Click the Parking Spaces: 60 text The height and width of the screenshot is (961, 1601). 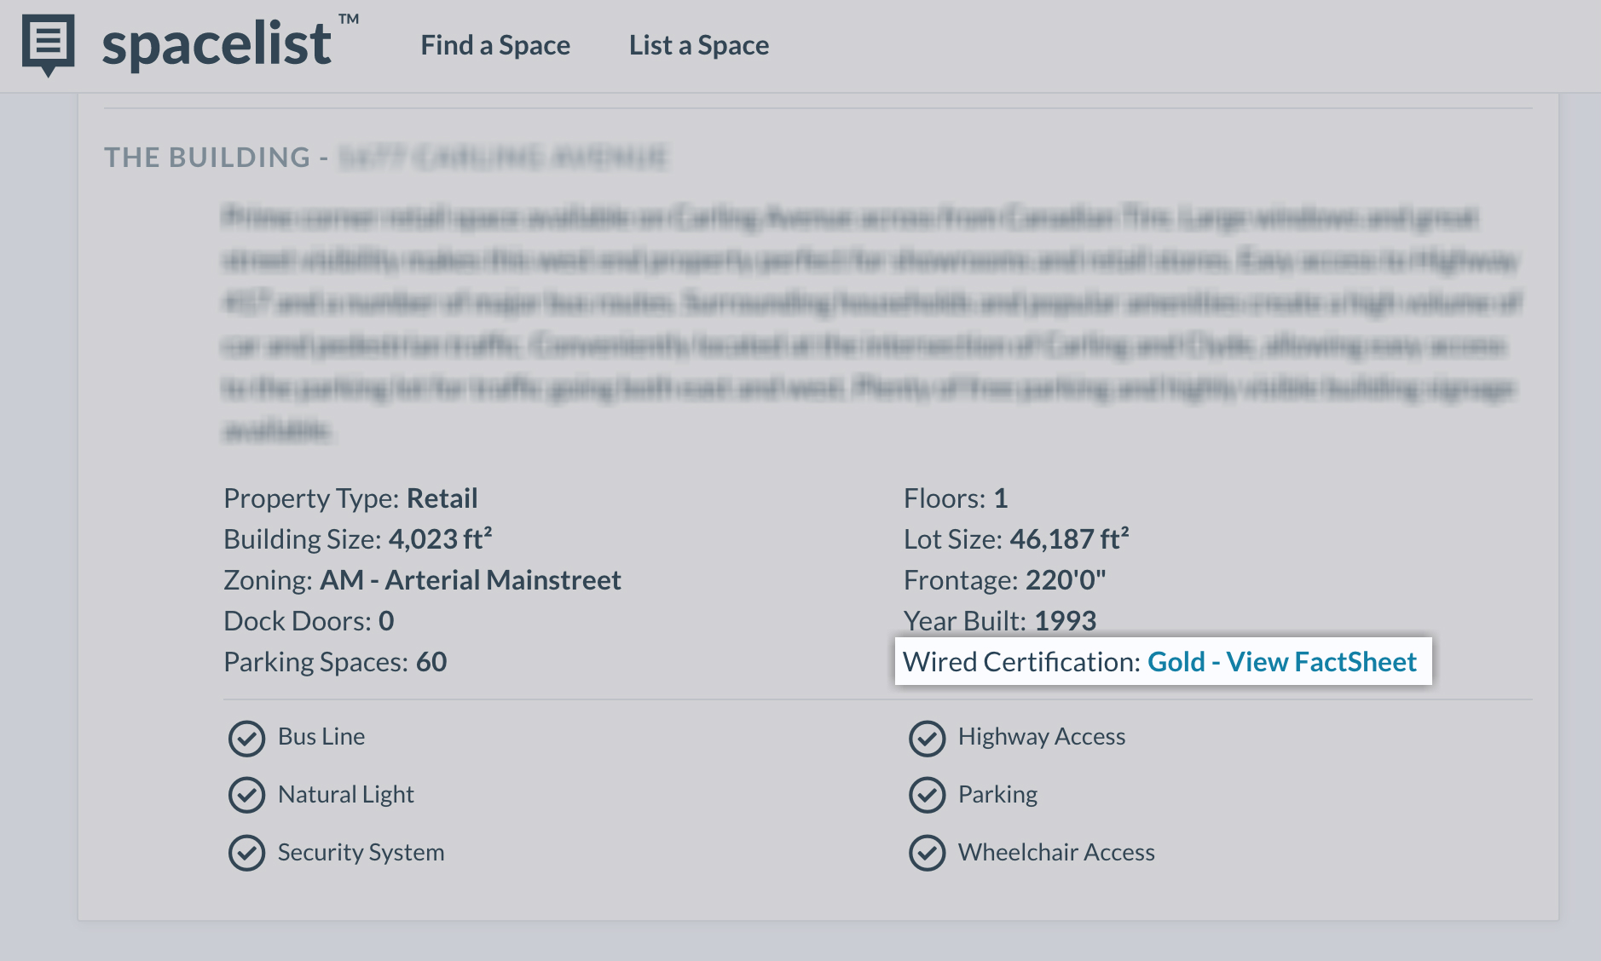(x=335, y=662)
